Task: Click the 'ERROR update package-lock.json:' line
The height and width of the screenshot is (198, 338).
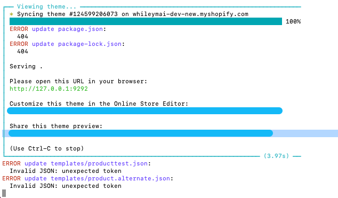Action: click(x=67, y=44)
